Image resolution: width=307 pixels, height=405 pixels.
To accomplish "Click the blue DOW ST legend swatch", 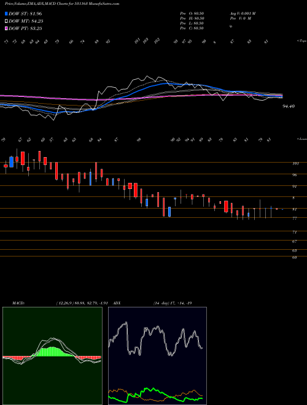I will (x=7, y=13).
